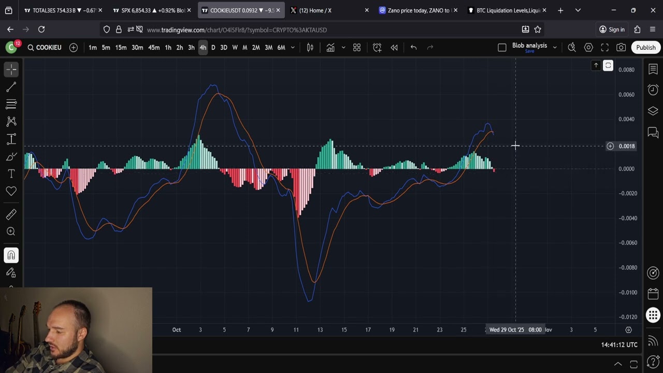This screenshot has width=663, height=373.
Task: Open the candlestick chart type selector
Action: (x=310, y=48)
